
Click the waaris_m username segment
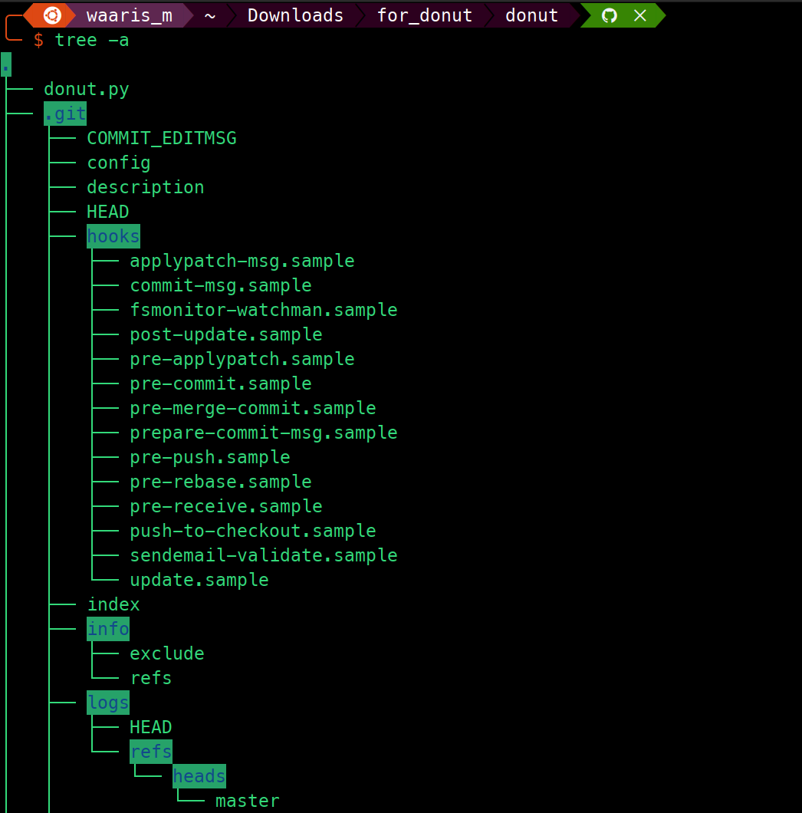[x=130, y=15]
